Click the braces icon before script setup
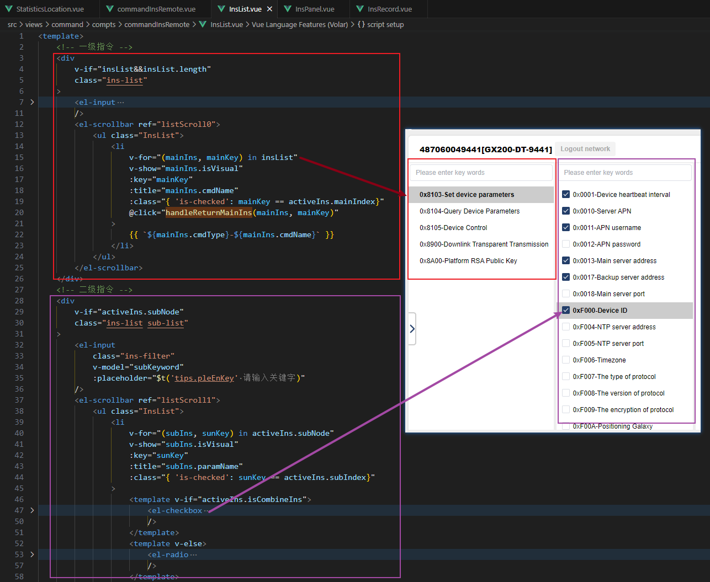The height and width of the screenshot is (582, 710). (361, 24)
